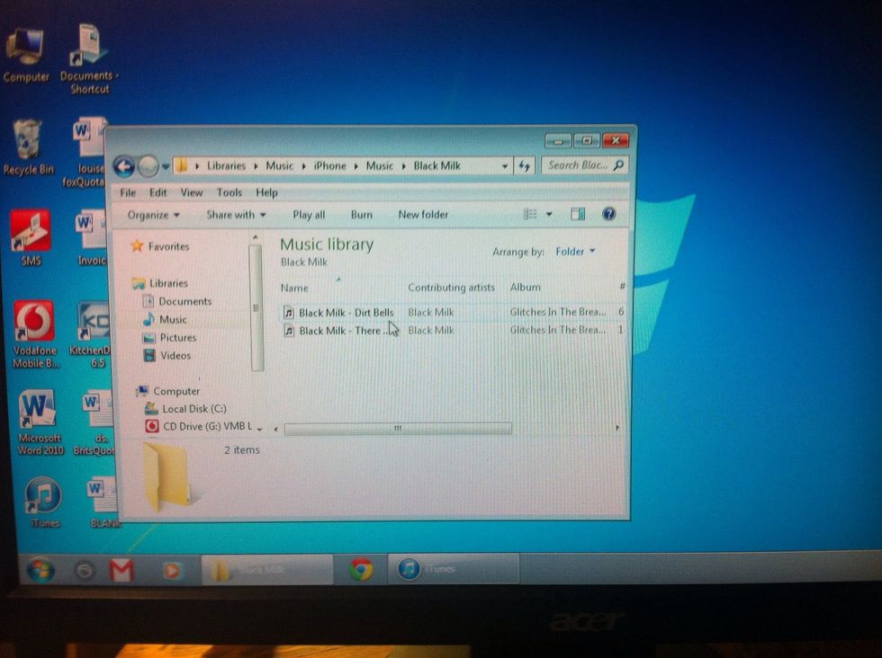This screenshot has height=658, width=882.
Task: Expand breadcrumb arrow after iPhone
Action: pyautogui.click(x=355, y=166)
